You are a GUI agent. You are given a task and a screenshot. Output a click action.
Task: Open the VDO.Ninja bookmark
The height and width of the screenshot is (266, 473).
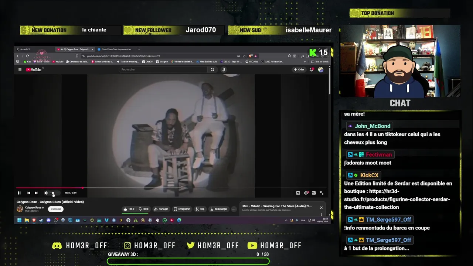251,62
